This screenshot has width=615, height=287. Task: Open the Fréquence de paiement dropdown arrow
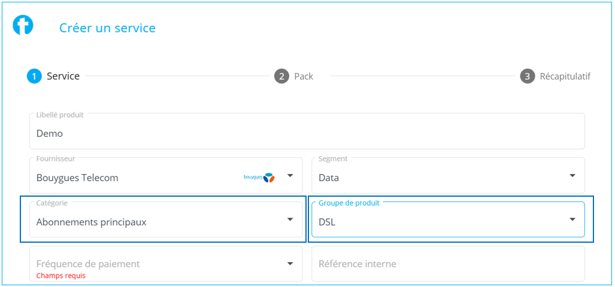click(x=290, y=264)
